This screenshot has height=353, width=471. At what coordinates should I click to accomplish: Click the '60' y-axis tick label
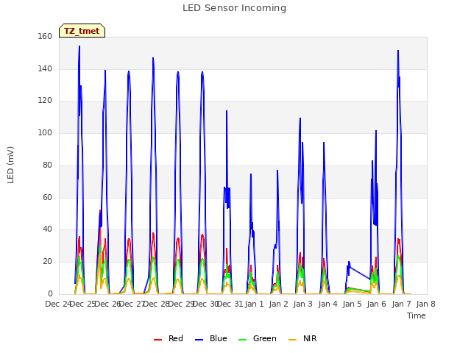(x=47, y=198)
